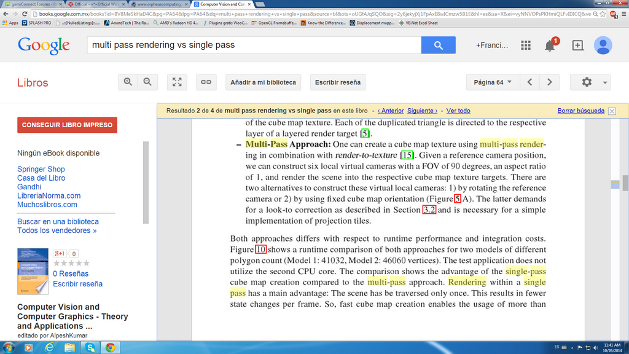Switch book viewer to fullscreen mode
The width and height of the screenshot is (629, 354).
pos(177,82)
